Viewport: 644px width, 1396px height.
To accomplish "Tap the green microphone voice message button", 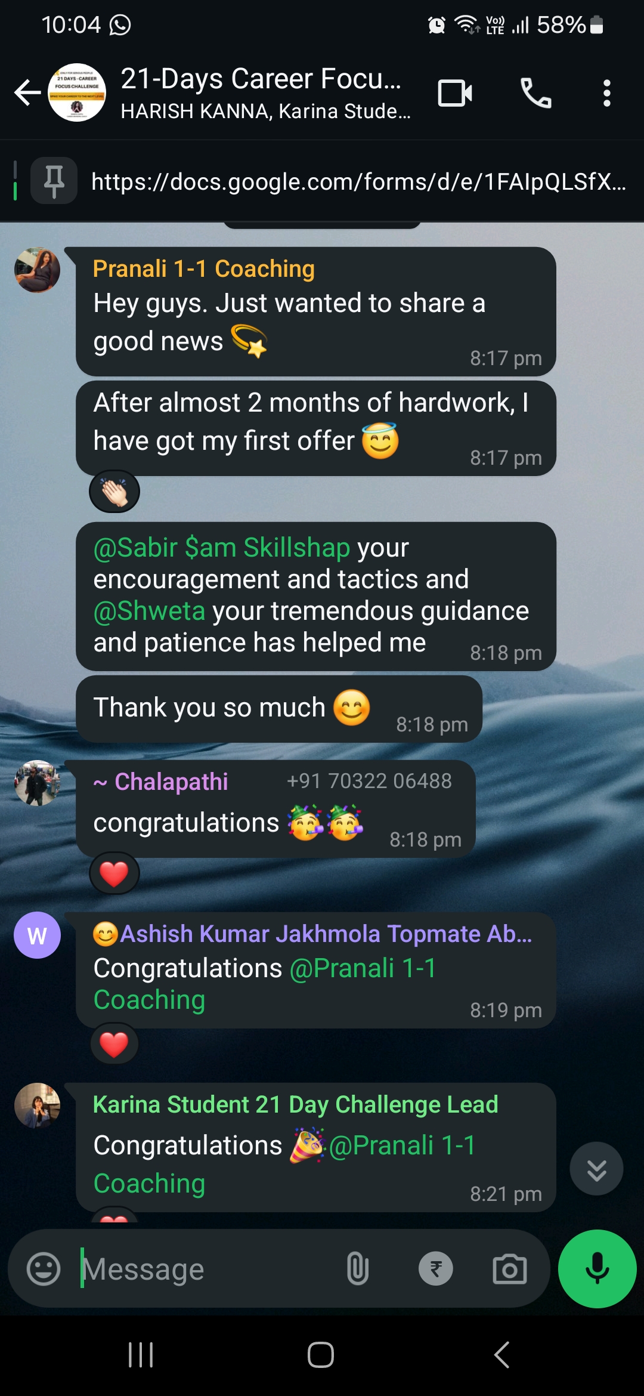I will coord(597,1269).
